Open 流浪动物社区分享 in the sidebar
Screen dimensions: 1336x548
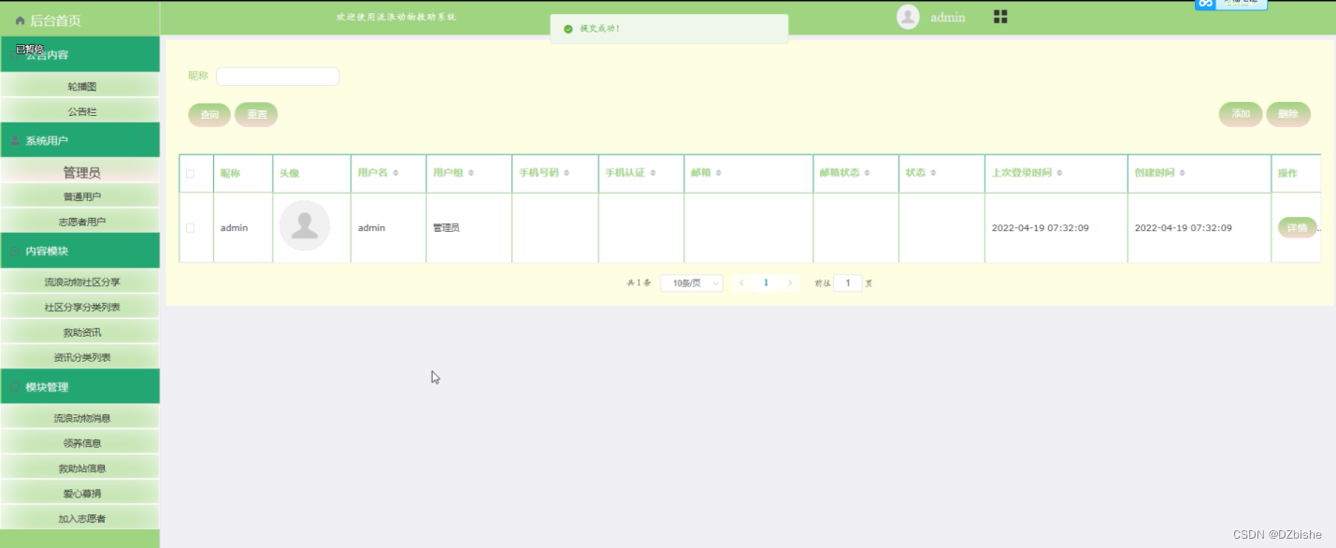(x=79, y=281)
